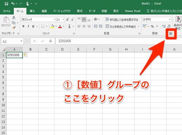Toggle bold formatting
This screenshot has height=135, width=182.
23,26
